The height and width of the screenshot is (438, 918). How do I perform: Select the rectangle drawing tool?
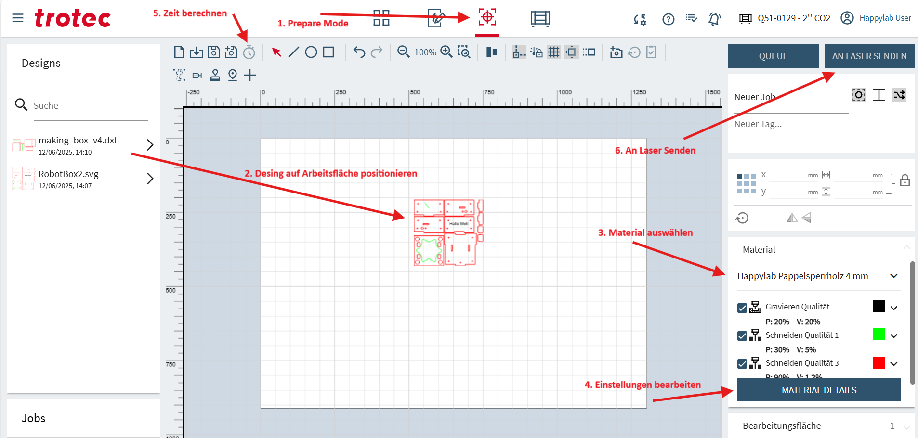click(x=328, y=52)
